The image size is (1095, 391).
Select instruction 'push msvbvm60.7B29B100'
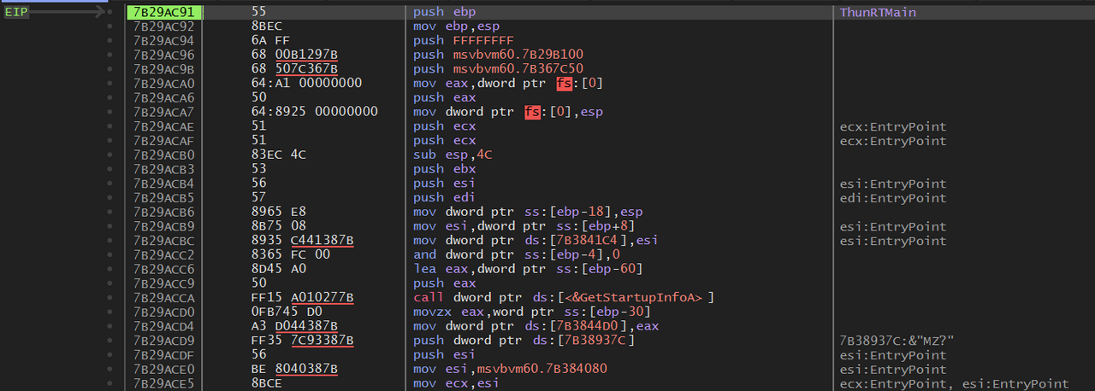(499, 55)
